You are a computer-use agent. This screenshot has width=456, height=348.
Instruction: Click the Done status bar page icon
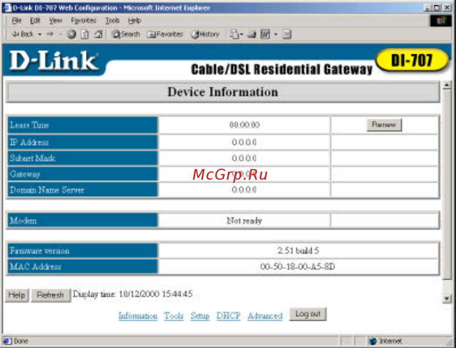coord(8,341)
